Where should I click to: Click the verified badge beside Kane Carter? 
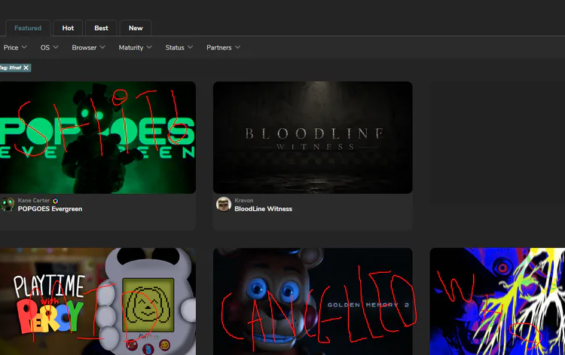[55, 200]
